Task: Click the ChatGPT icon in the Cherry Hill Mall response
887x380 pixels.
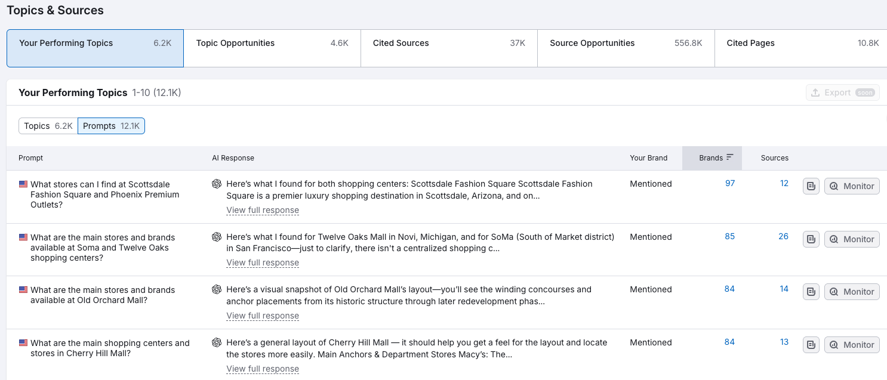Action: [217, 342]
